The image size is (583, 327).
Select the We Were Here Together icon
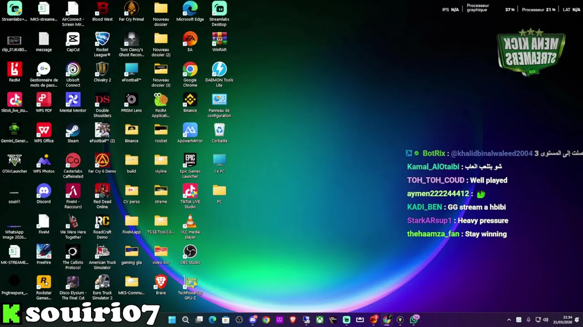(73, 227)
